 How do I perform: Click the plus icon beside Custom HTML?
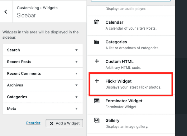[97, 61]
